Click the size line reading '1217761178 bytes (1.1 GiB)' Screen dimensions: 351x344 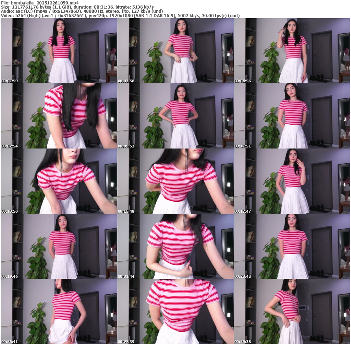(77, 7)
